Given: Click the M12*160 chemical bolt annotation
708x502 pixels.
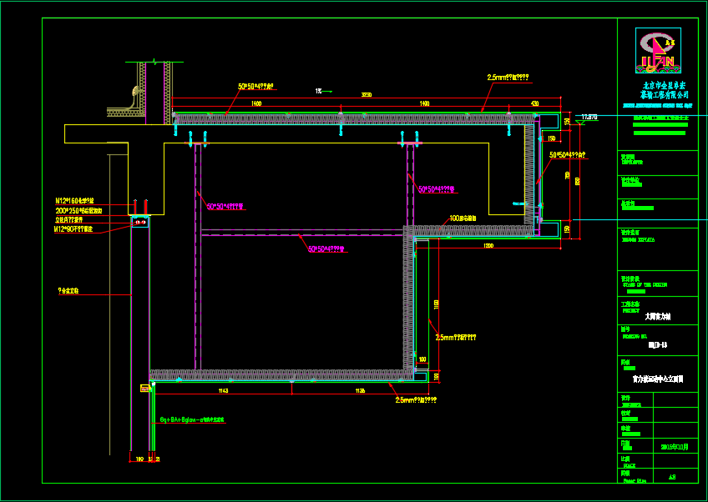Looking at the screenshot, I should pyautogui.click(x=74, y=201).
